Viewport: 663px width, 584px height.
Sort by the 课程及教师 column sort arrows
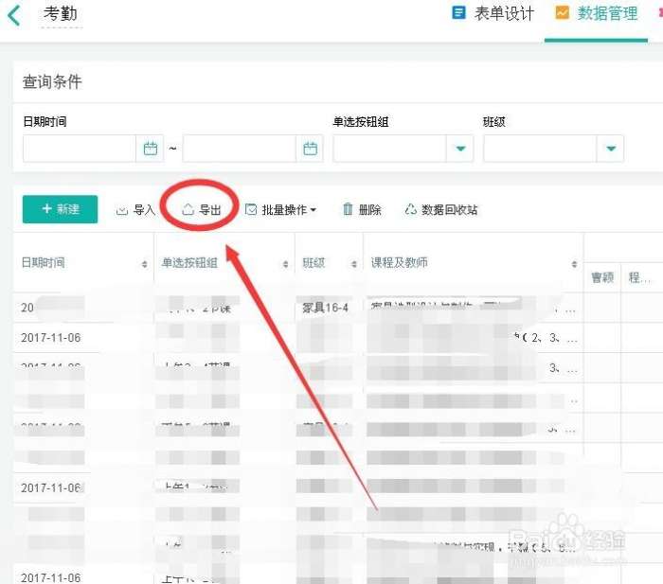[574, 264]
